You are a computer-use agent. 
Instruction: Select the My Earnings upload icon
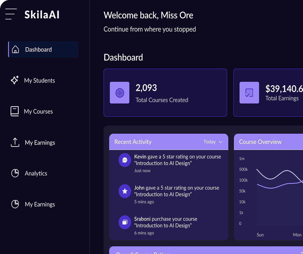[15, 142]
